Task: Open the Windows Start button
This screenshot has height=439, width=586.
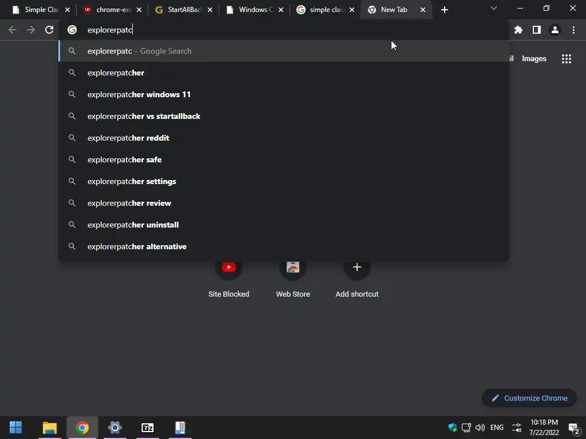Action: click(x=15, y=428)
